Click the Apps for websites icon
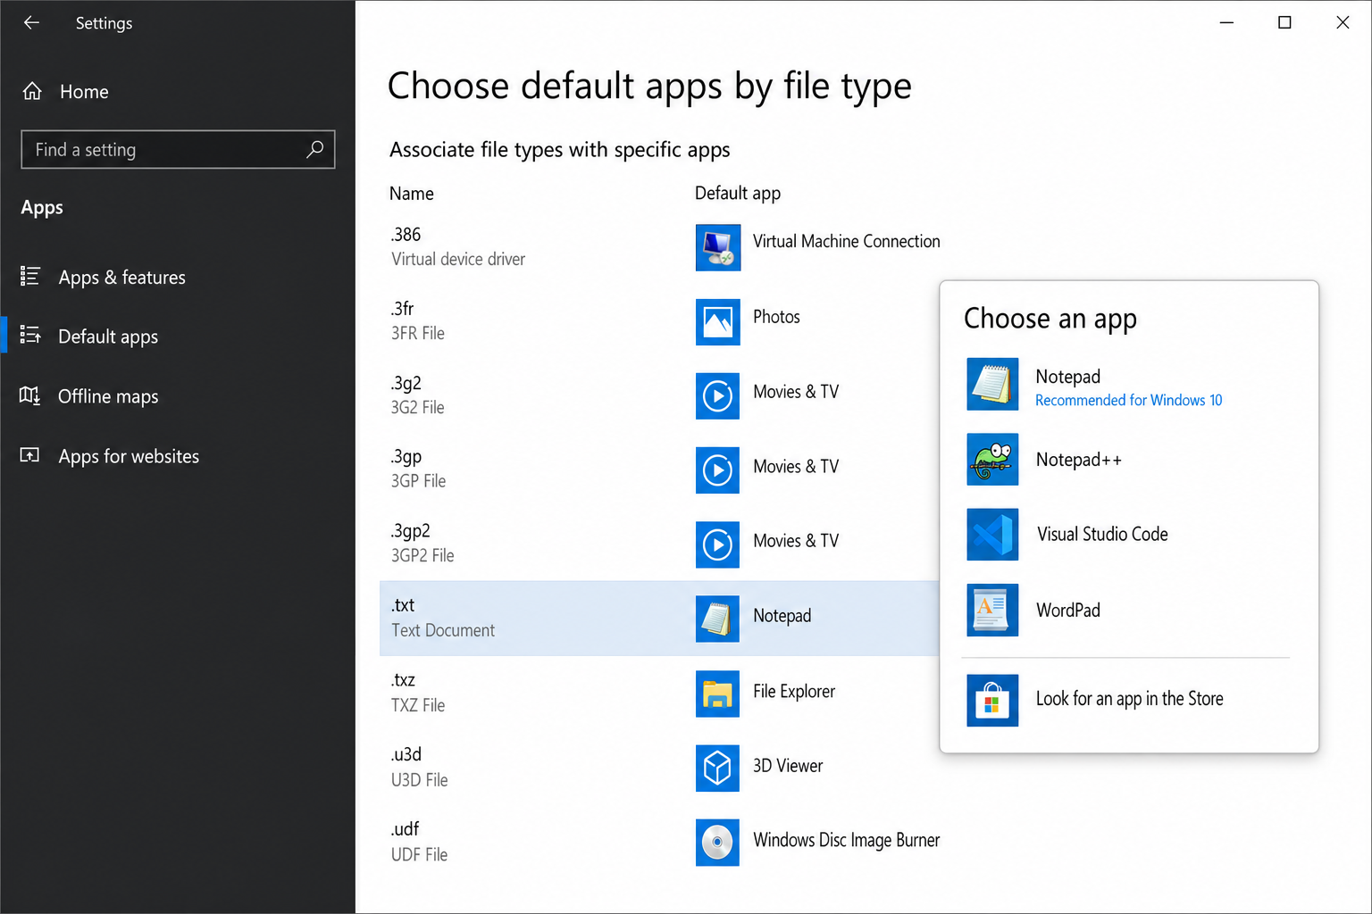 [30, 455]
